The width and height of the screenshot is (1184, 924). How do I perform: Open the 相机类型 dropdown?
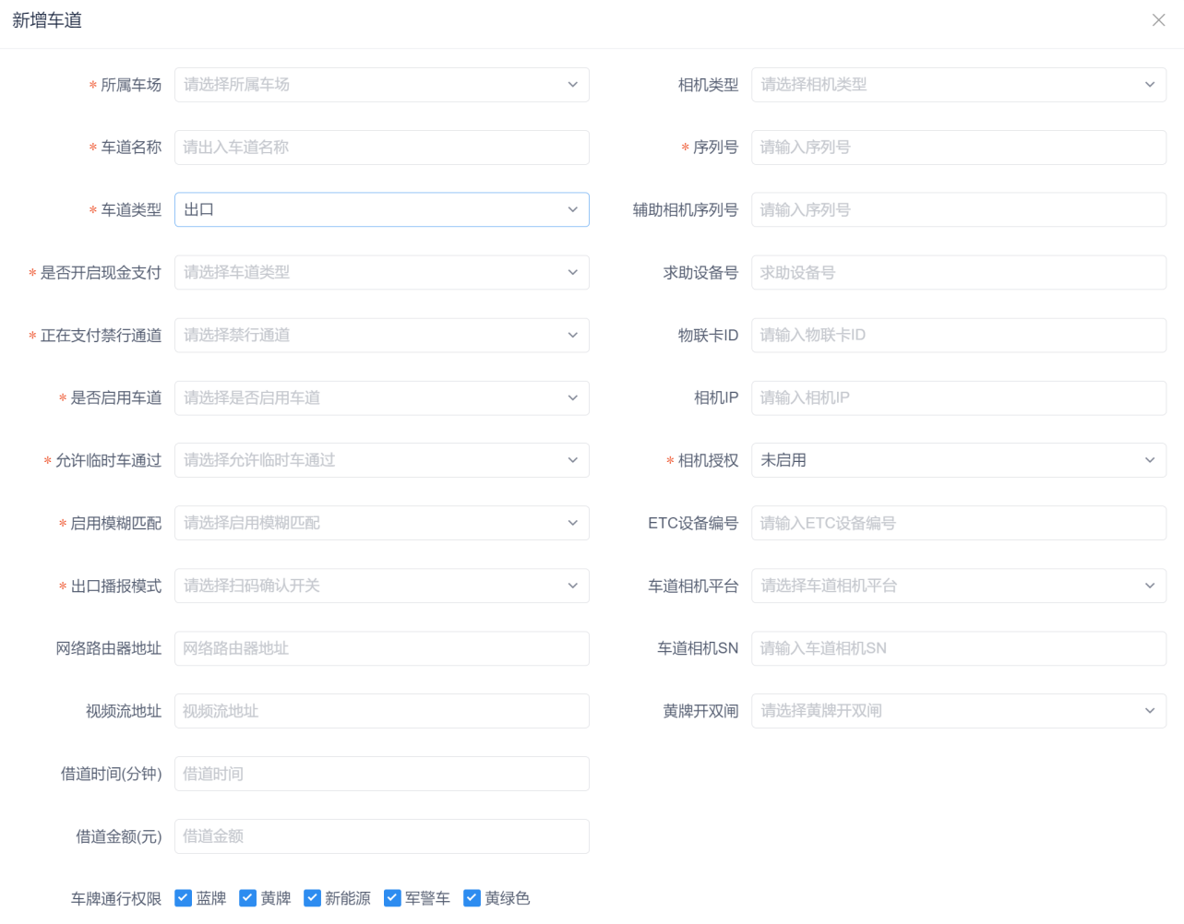pyautogui.click(x=959, y=85)
